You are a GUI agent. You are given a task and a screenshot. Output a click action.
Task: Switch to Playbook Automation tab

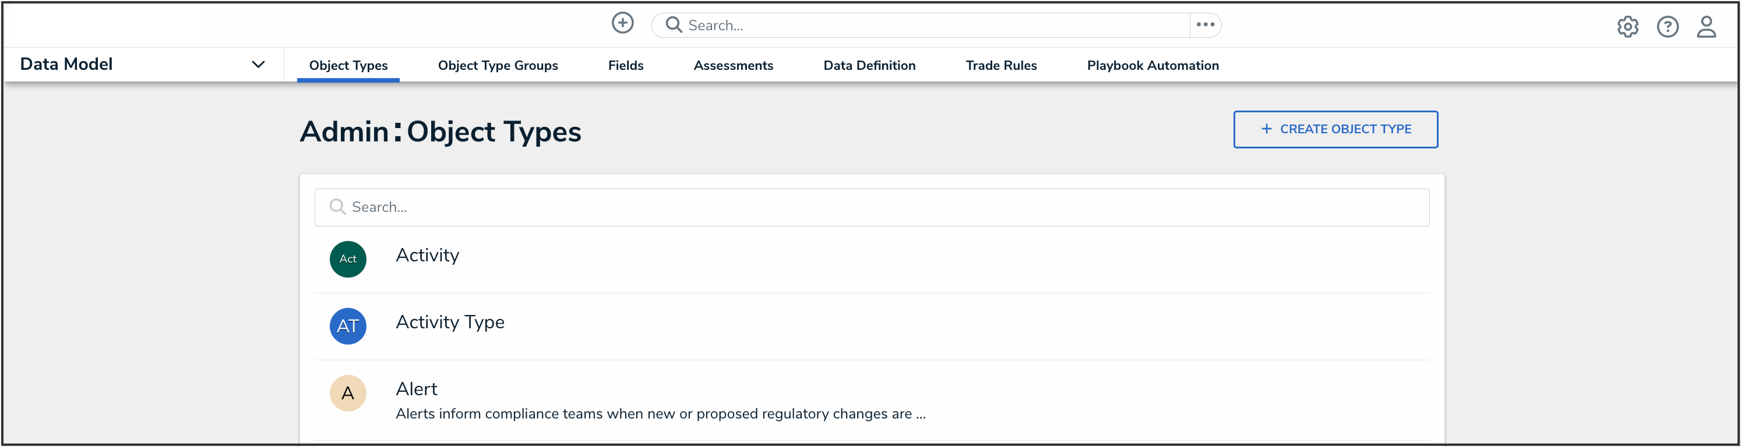click(1153, 66)
